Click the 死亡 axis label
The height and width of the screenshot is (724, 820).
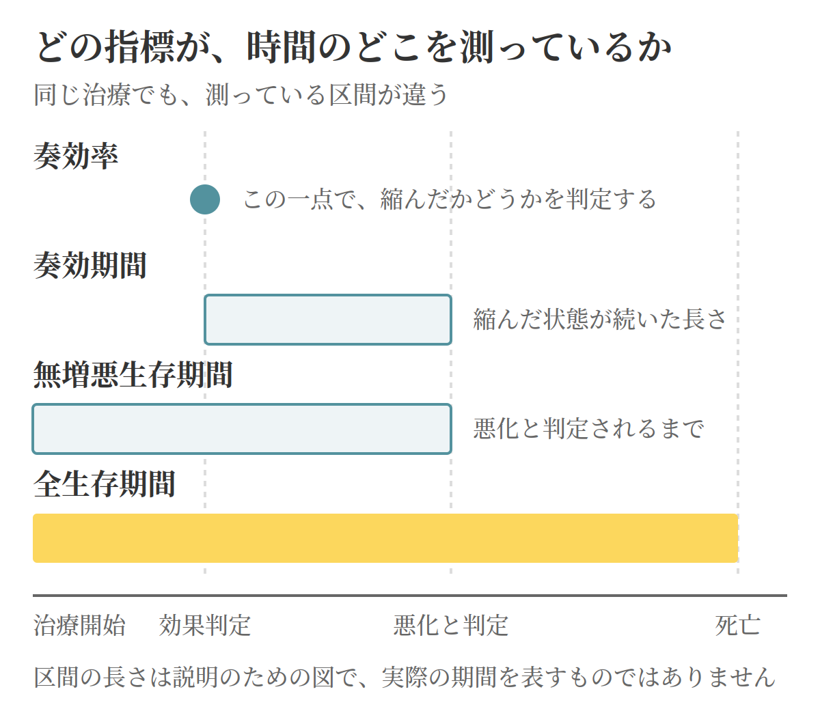[x=738, y=625]
